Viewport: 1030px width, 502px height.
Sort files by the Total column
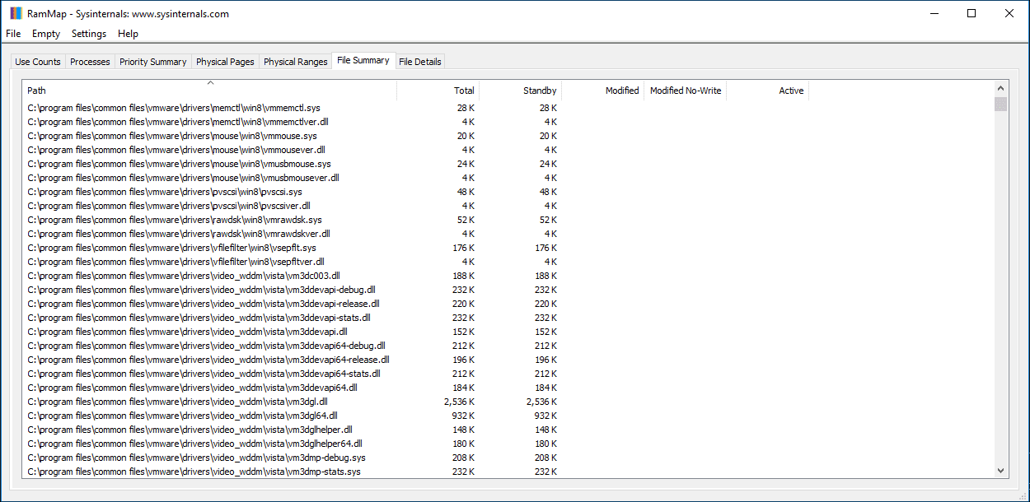(x=464, y=91)
